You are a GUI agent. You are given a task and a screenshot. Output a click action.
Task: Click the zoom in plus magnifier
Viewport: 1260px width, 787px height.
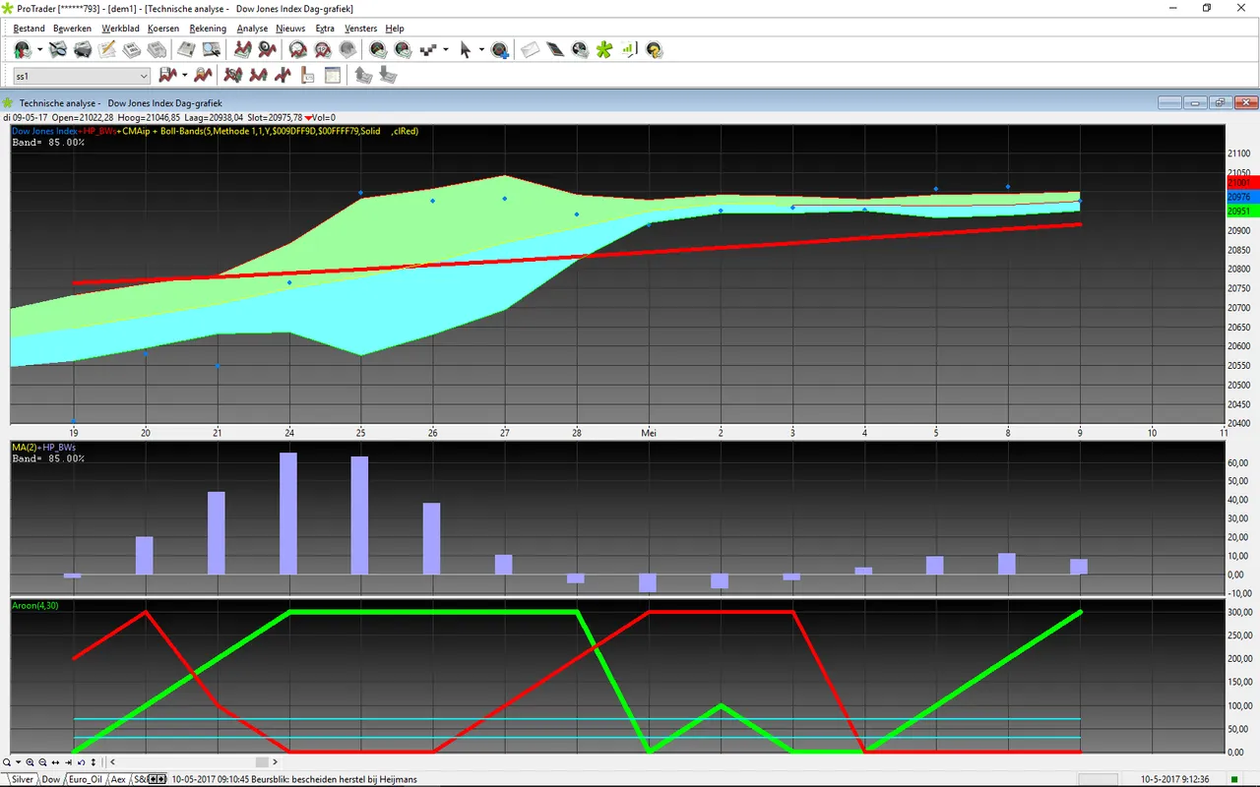31,762
